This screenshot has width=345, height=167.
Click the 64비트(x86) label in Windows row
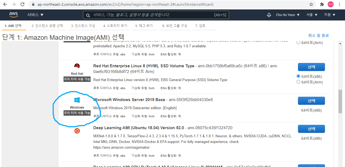point(311,110)
